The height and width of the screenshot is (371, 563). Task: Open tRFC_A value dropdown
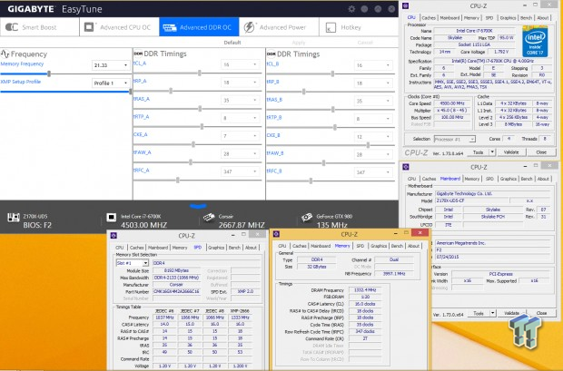pos(240,171)
